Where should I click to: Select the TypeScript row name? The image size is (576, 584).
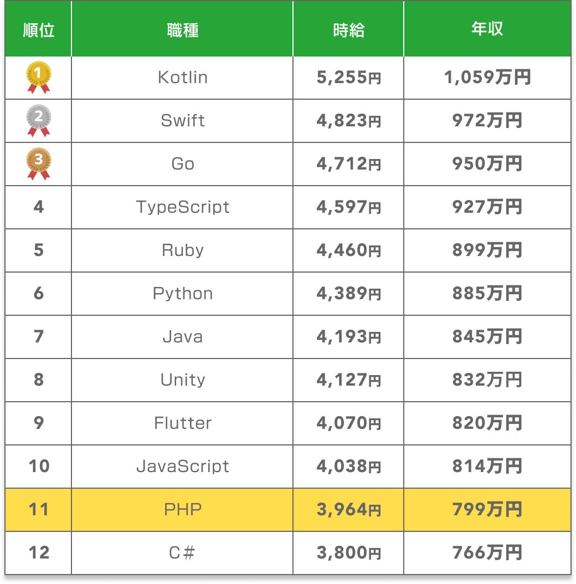pyautogui.click(x=182, y=207)
